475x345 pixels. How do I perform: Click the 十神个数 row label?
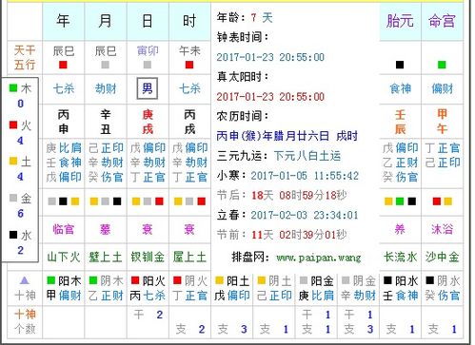pyautogui.click(x=25, y=322)
